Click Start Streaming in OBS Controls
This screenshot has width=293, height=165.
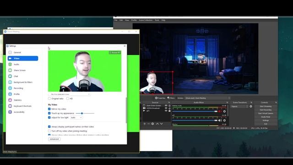pos(266,106)
